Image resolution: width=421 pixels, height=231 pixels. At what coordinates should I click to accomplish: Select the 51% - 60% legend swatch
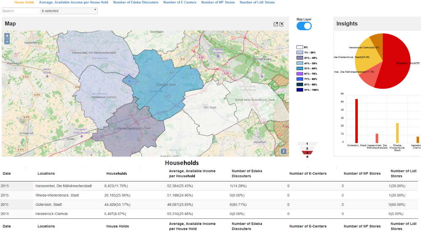(300, 68)
